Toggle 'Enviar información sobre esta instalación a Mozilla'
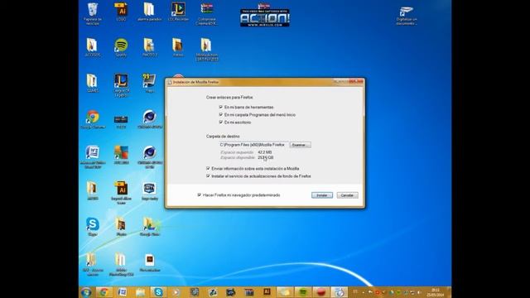The height and width of the screenshot is (298, 530). tap(208, 168)
